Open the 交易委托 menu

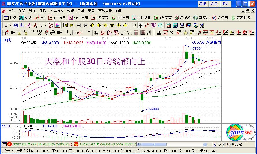coord(105,11)
